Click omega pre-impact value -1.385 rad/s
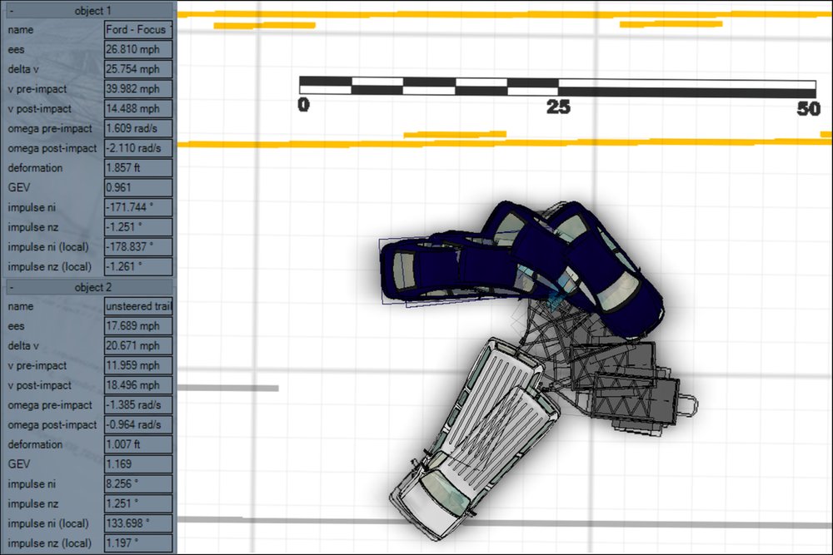The height and width of the screenshot is (555, 833). (138, 405)
